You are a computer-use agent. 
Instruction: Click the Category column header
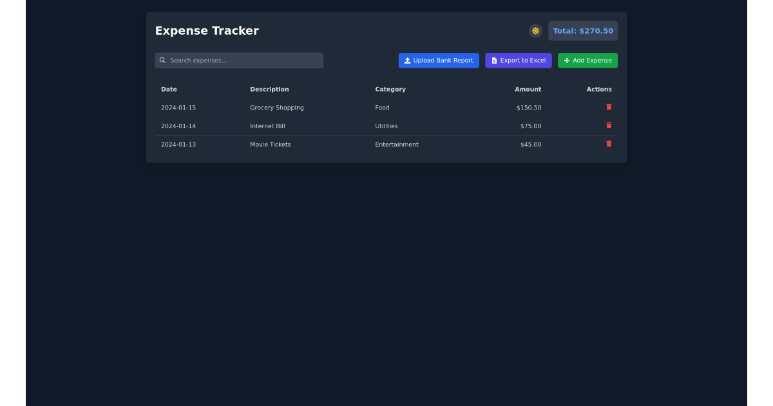tap(390, 89)
